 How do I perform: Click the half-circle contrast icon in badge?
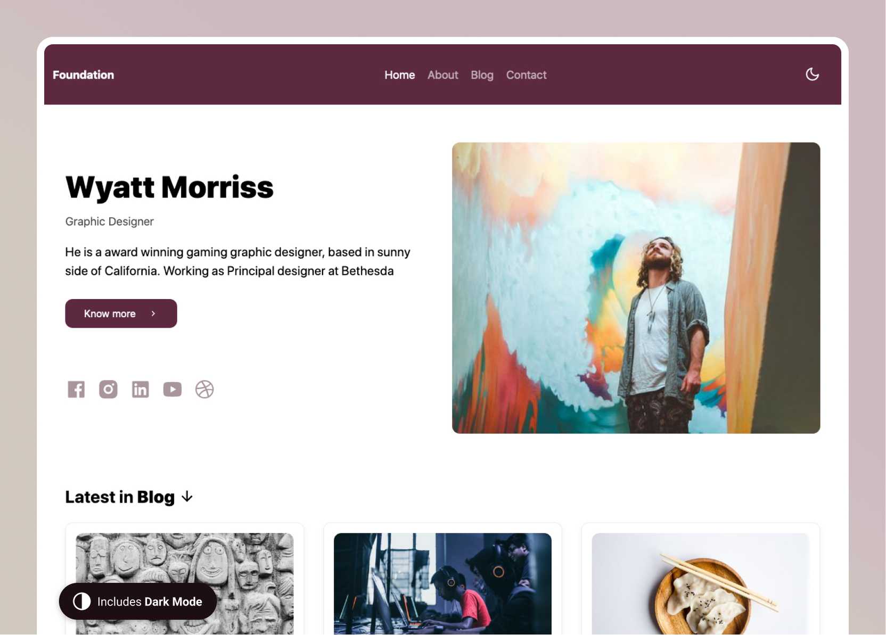pyautogui.click(x=81, y=601)
